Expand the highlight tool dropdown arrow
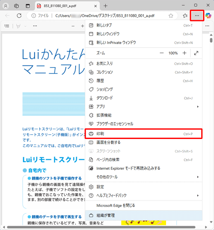The image size is (214, 230). point(25,26)
